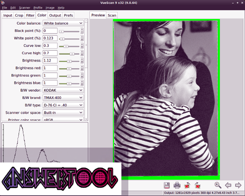Open the Printer color space dropdown
The image size is (245, 196).
tap(63, 119)
